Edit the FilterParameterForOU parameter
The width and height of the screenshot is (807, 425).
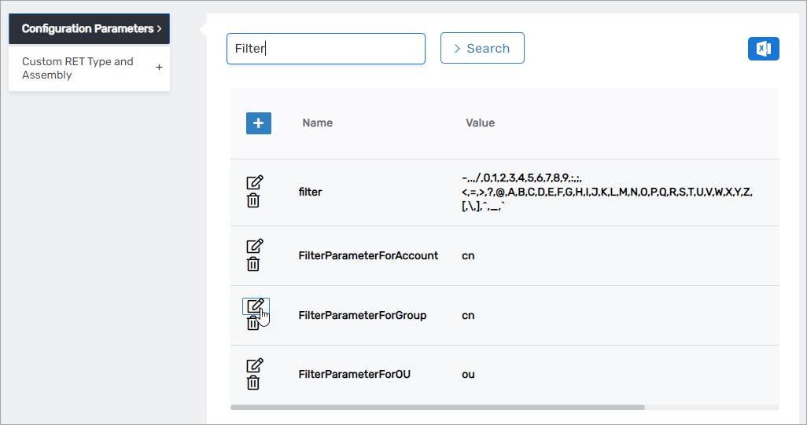pos(254,365)
